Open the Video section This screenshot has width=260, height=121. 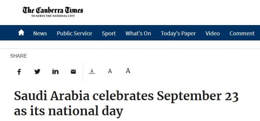pyautogui.click(x=213, y=34)
